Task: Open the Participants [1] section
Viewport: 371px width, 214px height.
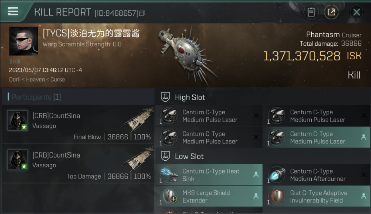Action: [34, 97]
